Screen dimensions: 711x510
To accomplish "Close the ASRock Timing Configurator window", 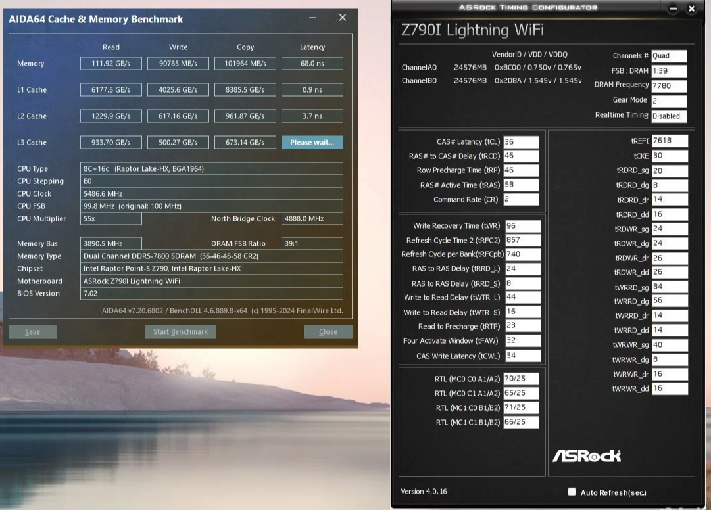I will (x=691, y=9).
